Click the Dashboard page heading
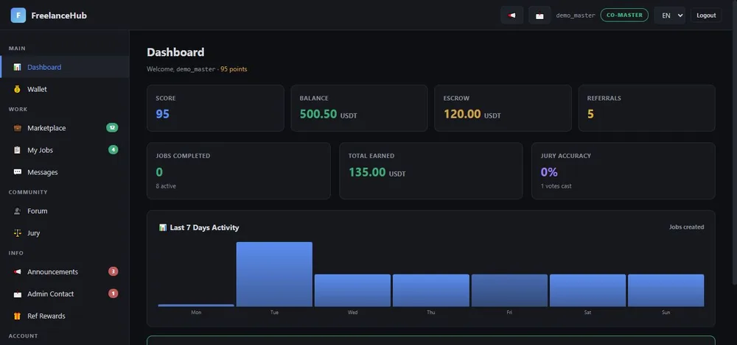Viewport: 737px width, 345px height. [x=175, y=52]
